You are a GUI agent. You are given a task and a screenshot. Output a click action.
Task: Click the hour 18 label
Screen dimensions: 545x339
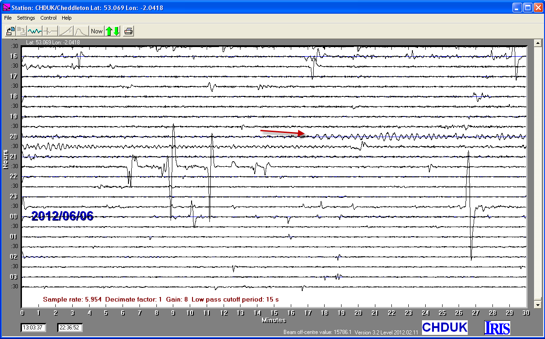click(13, 96)
